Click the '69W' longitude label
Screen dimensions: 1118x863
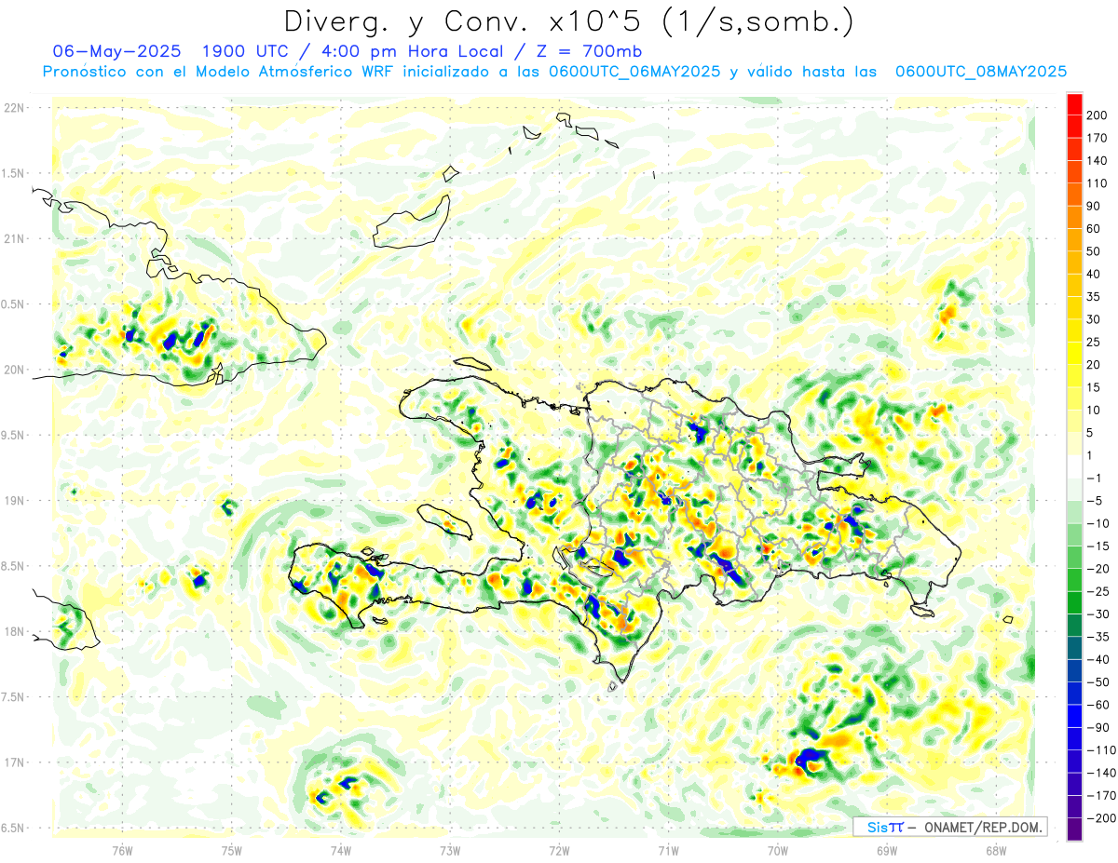click(x=887, y=849)
